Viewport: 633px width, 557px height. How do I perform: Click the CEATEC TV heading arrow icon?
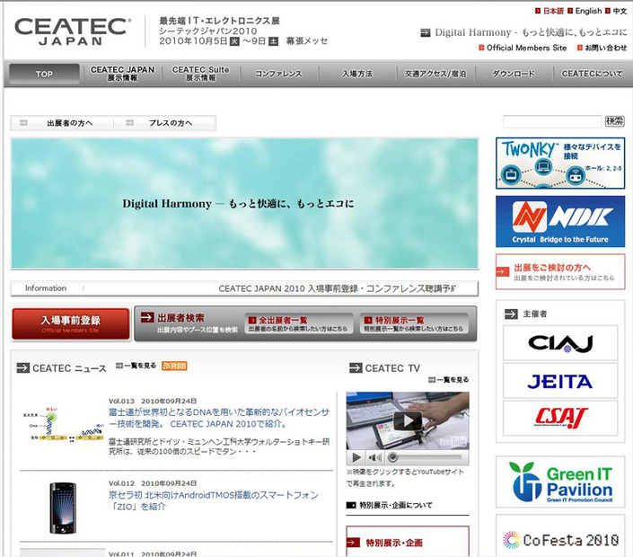[x=356, y=368]
